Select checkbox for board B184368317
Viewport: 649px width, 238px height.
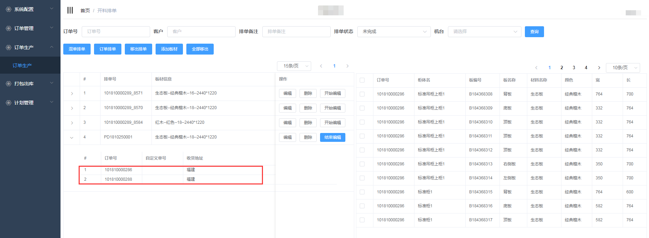point(362,220)
